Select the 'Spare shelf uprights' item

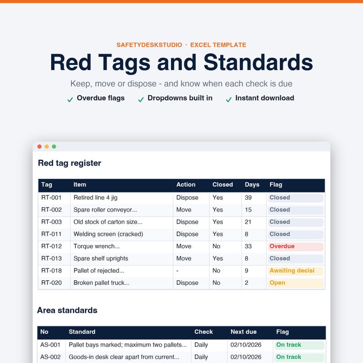pyautogui.click(x=122, y=258)
